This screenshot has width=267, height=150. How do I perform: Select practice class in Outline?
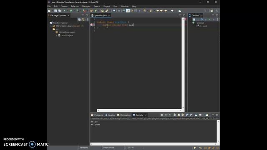pyautogui.click(x=200, y=23)
